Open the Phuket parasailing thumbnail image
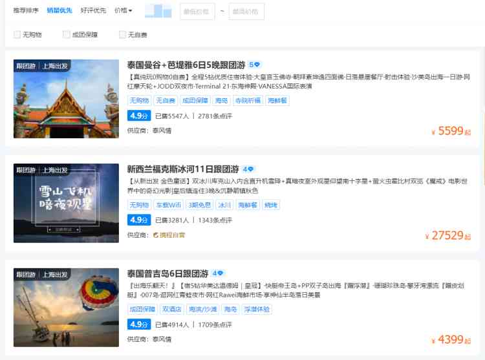485x360 pixels. [67, 308]
